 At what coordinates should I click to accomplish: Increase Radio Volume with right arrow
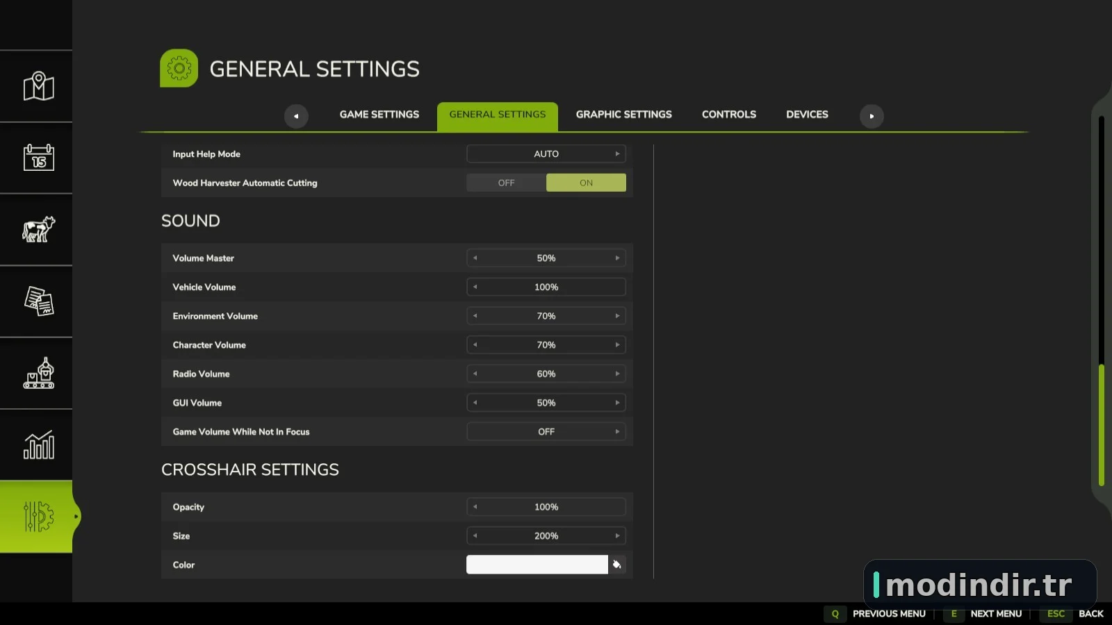pos(617,374)
